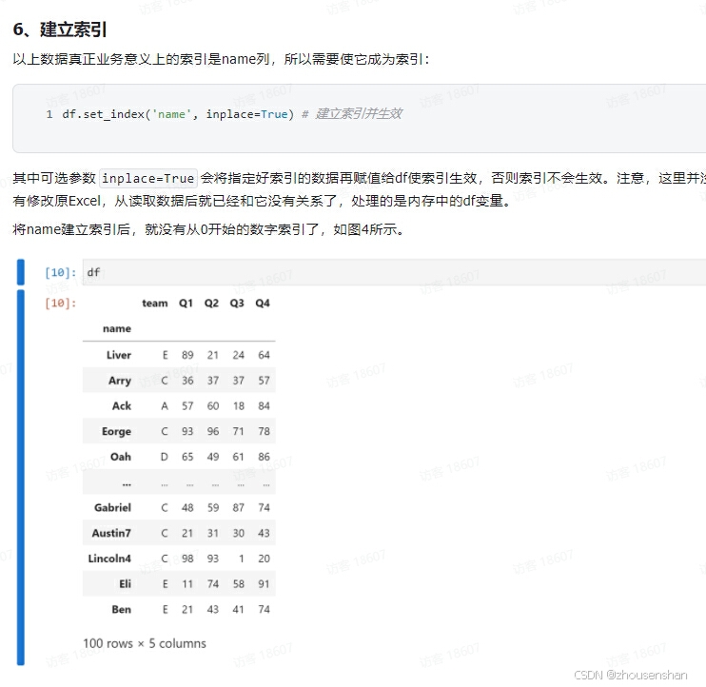This screenshot has height=687, width=706.
Task: Click the output prompt [10]: beside the table
Action: [60, 303]
